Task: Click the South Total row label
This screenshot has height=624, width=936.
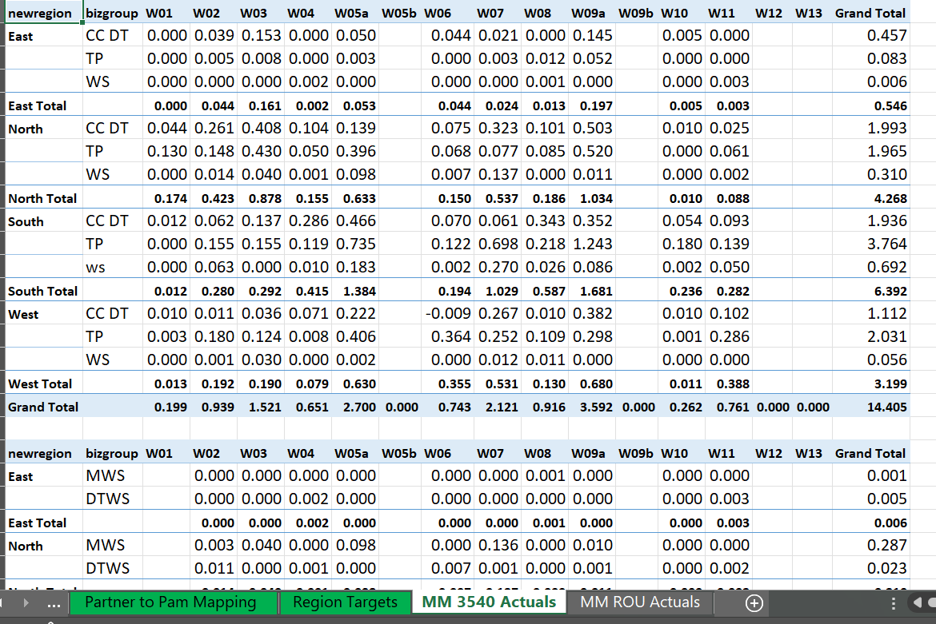Action: click(x=42, y=292)
